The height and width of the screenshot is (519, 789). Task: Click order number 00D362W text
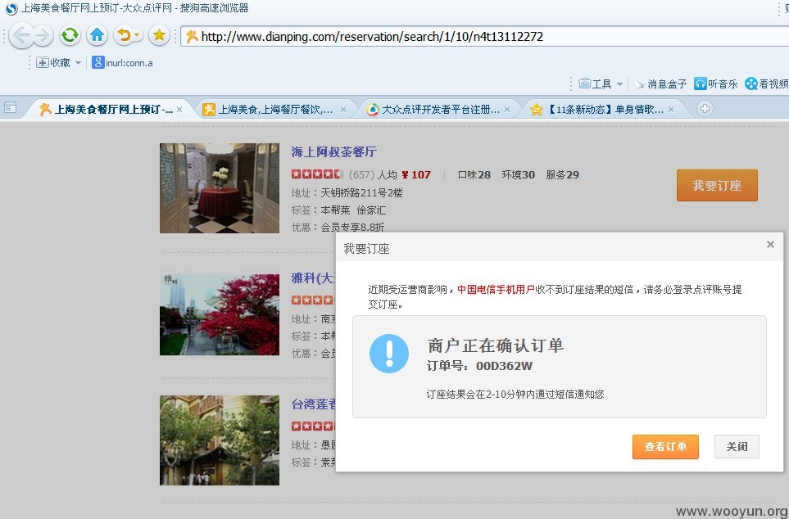[x=504, y=366]
